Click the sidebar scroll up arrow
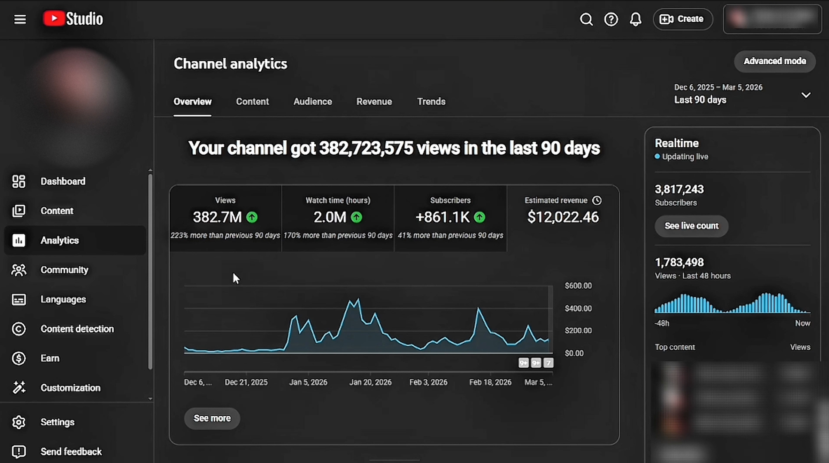This screenshot has height=463, width=829. (150, 170)
